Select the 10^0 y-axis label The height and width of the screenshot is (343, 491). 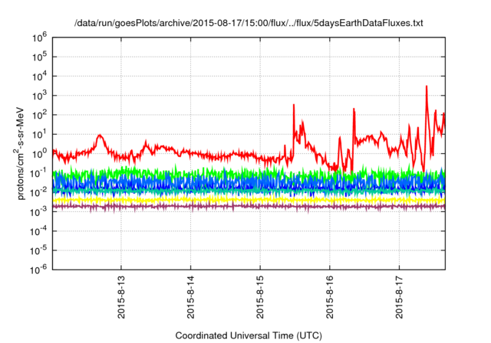tap(39, 154)
